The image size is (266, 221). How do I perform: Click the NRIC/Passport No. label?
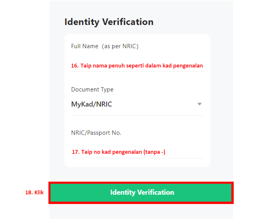coord(96,133)
